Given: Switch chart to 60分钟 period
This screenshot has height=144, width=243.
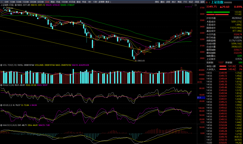Looking at the screenshot, I should 40,2.
